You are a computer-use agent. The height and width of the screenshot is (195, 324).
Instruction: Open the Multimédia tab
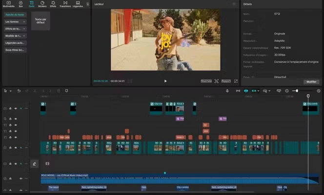point(8,4)
